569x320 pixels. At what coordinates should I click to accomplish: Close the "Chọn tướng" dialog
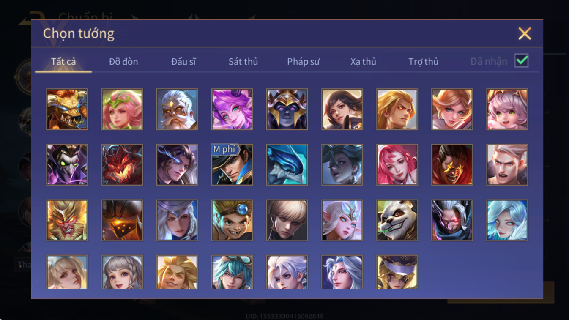click(525, 33)
